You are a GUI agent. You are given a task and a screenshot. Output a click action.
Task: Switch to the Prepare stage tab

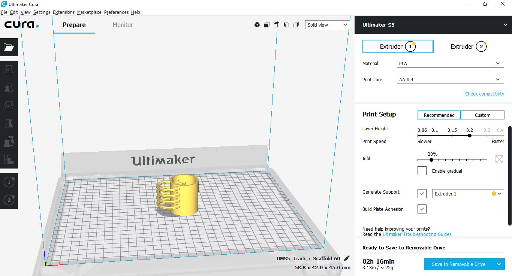click(x=74, y=25)
